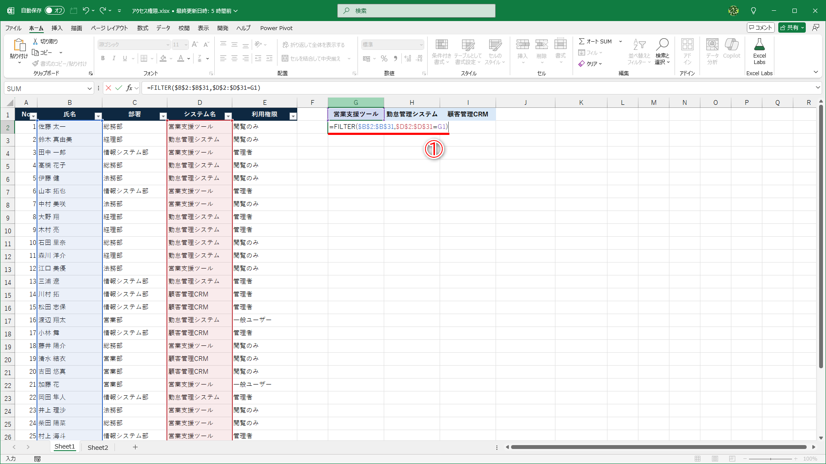Toggle bold formatting
Viewport: 826px width, 464px height.
(103, 58)
